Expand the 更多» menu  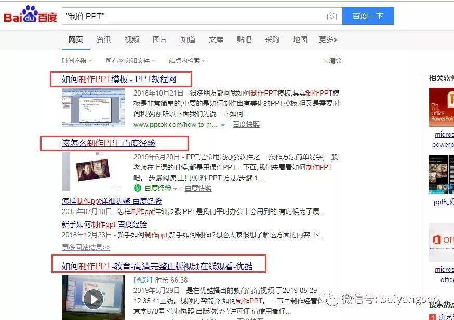pyautogui.click(x=328, y=39)
